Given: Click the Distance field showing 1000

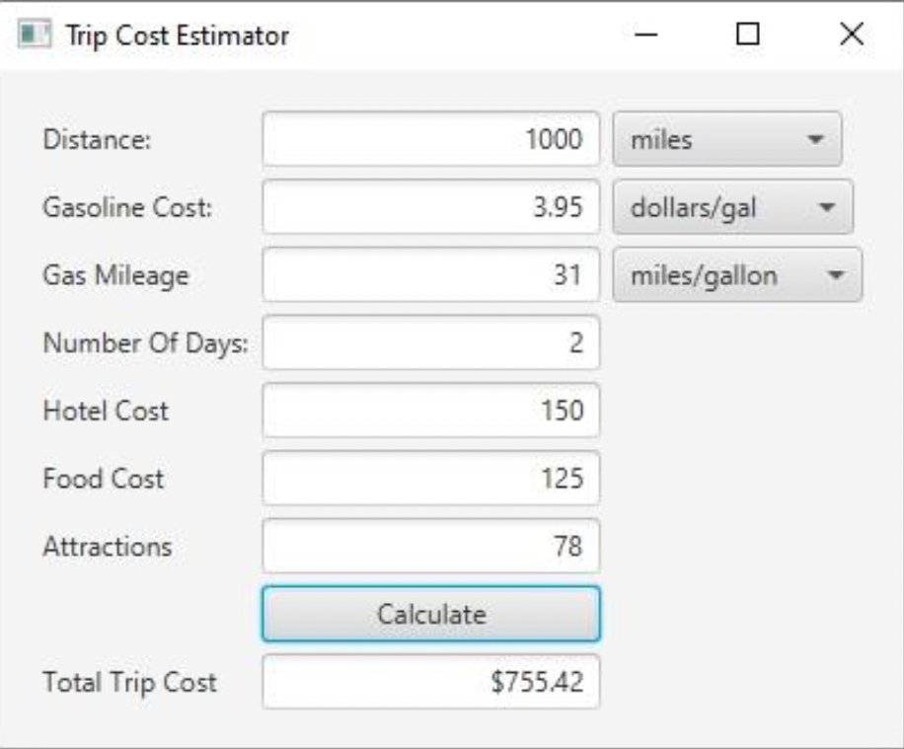Looking at the screenshot, I should (430, 139).
